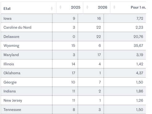Select the Iowa row
Viewport: 152px width, 114px height.
(73, 18)
